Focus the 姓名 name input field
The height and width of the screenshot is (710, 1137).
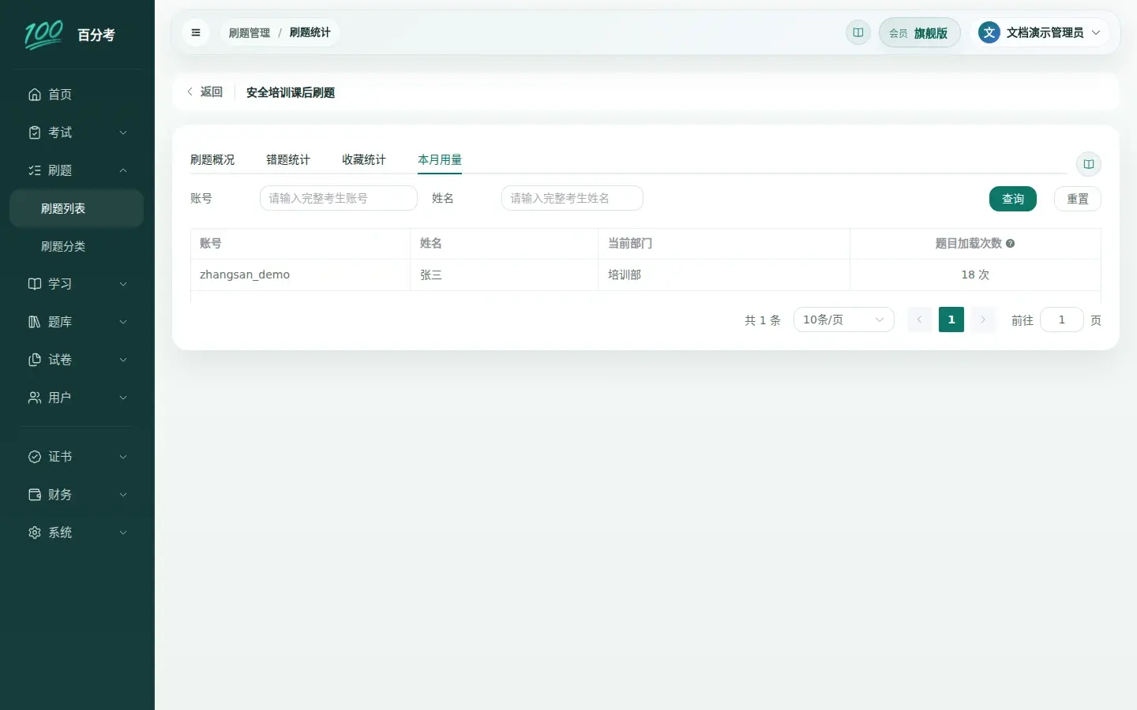coord(572,198)
